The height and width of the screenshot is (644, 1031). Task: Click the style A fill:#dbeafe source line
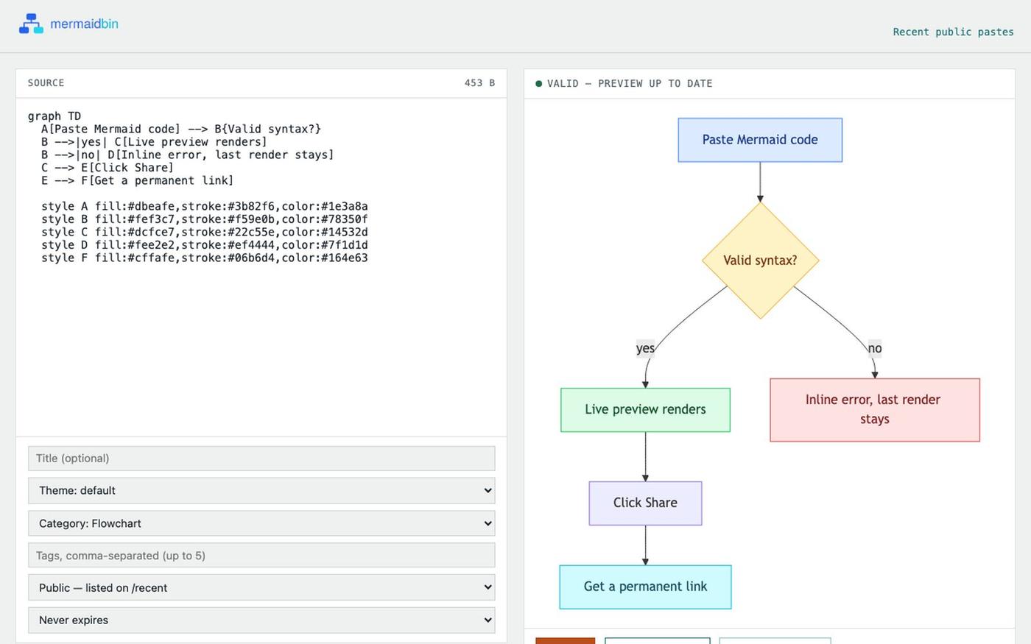tap(204, 206)
